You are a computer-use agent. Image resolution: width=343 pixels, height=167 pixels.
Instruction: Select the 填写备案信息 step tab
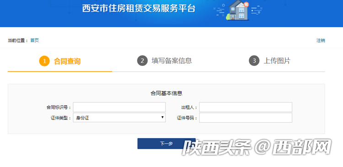(x=165, y=61)
